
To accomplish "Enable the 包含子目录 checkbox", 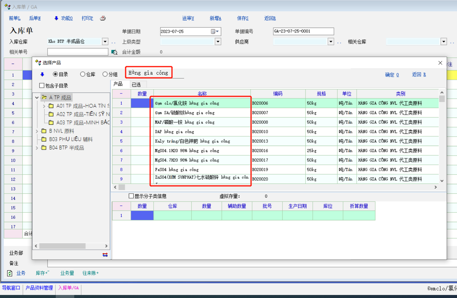I will [x=42, y=86].
